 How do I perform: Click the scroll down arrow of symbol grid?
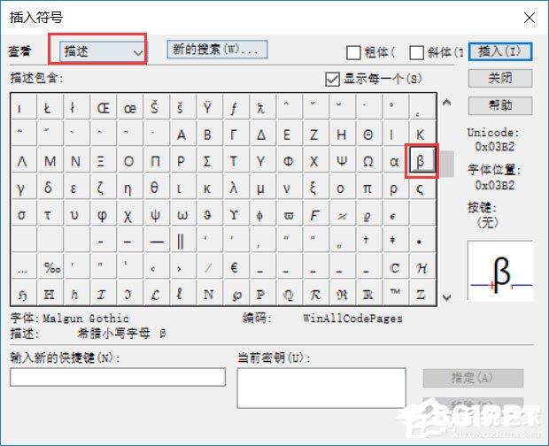click(x=446, y=297)
